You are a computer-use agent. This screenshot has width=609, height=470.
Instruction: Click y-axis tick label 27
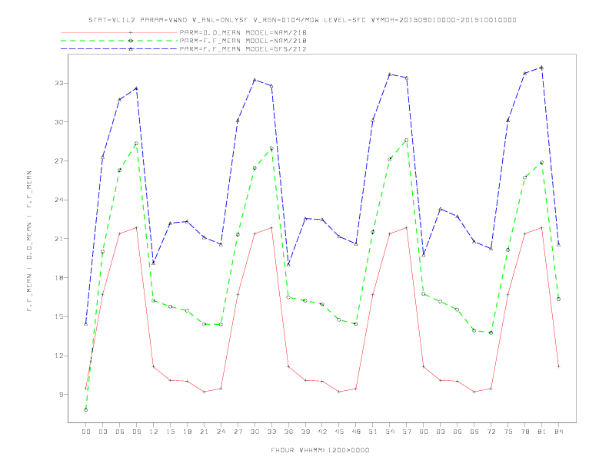tap(59, 161)
